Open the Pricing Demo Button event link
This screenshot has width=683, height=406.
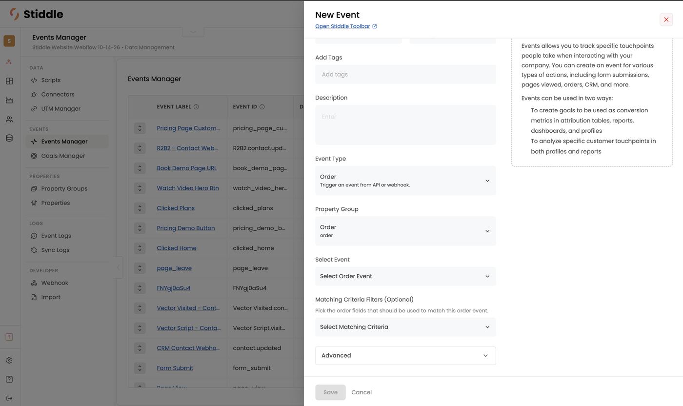point(186,228)
